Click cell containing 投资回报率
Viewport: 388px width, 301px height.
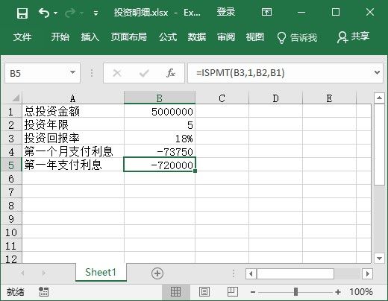(73, 138)
